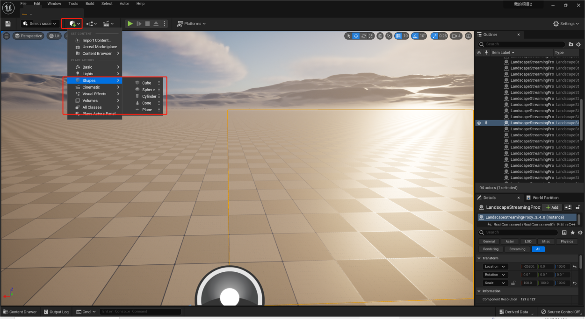
Task: Click the Stop simulation square button
Action: 147,23
